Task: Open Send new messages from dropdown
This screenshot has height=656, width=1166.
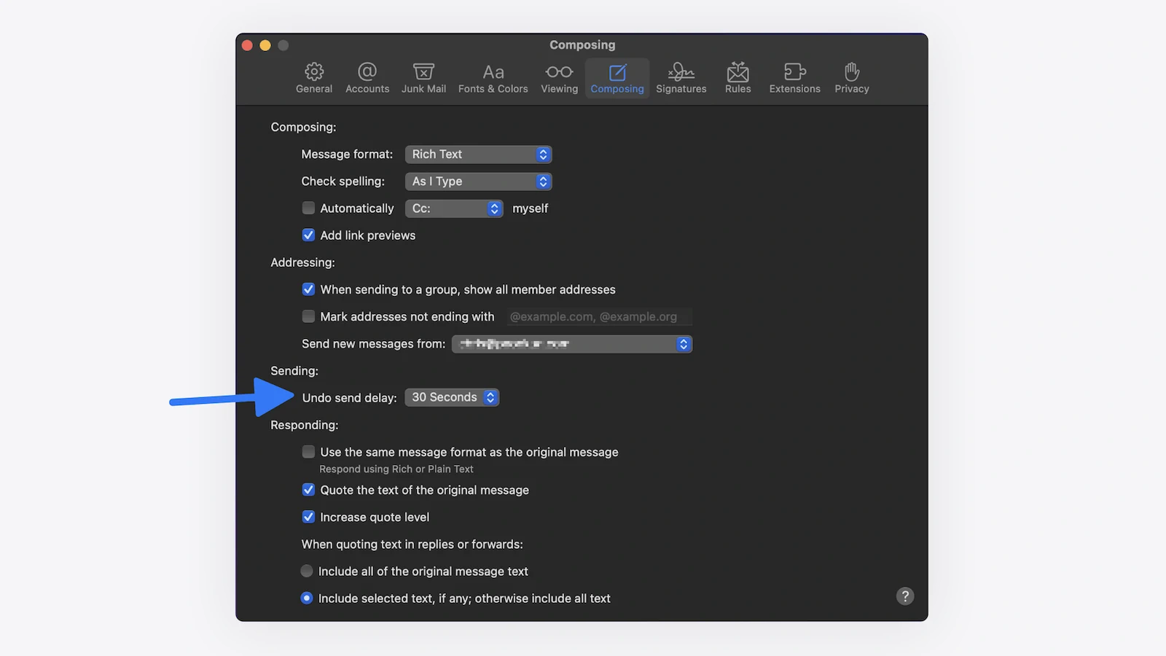Action: click(x=571, y=344)
